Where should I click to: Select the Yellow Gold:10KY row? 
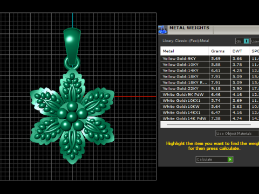(210, 65)
